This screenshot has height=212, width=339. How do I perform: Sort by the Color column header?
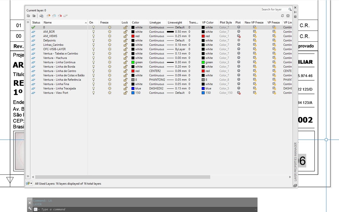139,23
